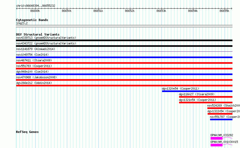240x148 pixels.
Task: Click the 86649k ruler position
Action: [x=35, y=11]
